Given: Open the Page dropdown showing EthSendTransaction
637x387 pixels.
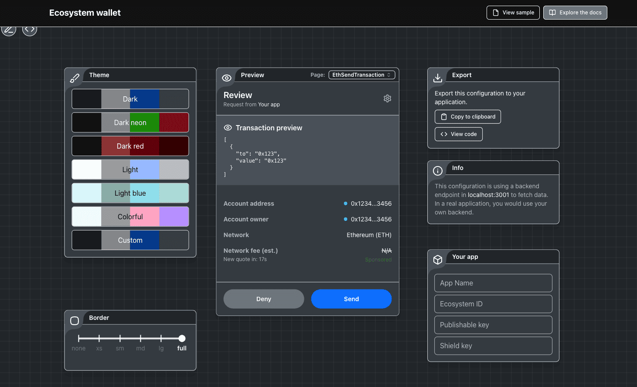Looking at the screenshot, I should coord(361,75).
